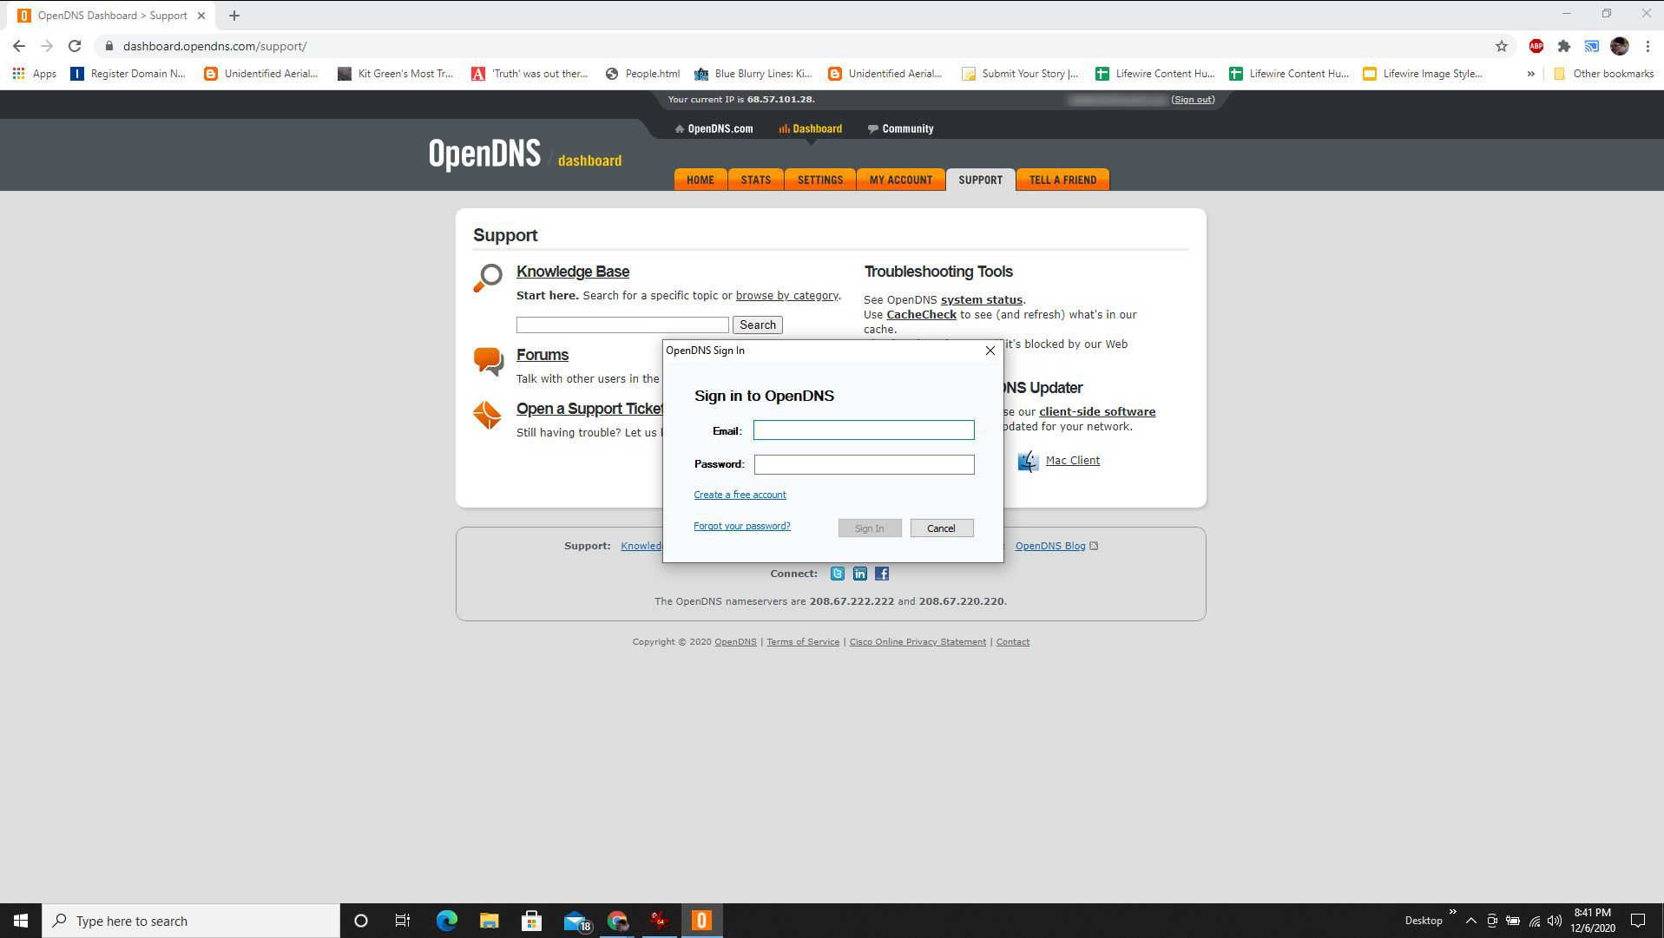Open File Explorer from the taskbar

[489, 921]
